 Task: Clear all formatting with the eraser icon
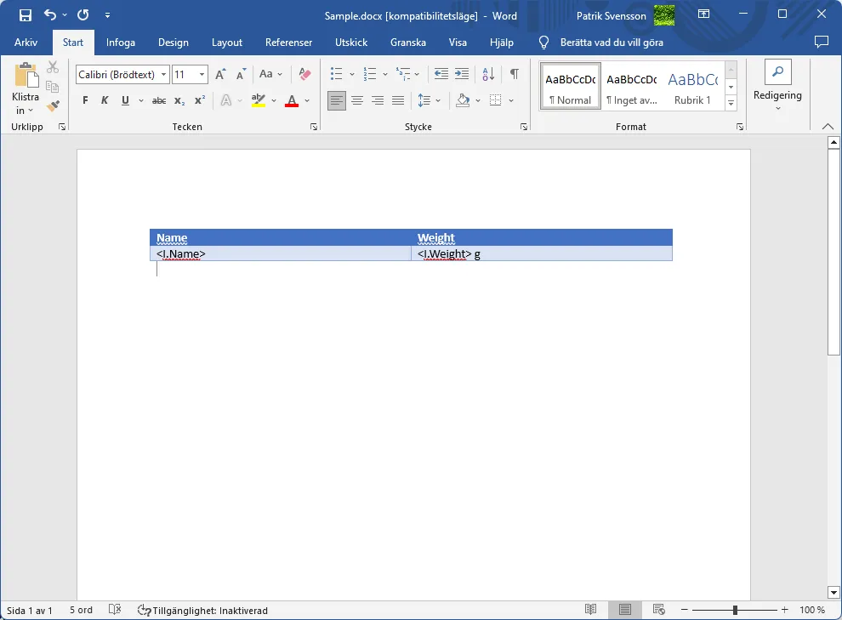304,74
